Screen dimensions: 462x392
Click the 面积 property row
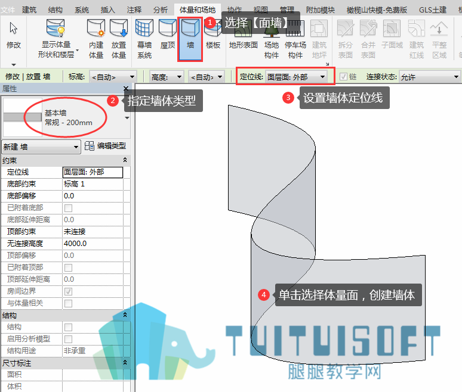pos(66,374)
